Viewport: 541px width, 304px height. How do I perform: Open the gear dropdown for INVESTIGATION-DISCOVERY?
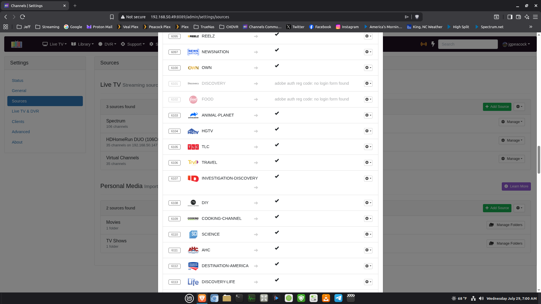coord(368,178)
